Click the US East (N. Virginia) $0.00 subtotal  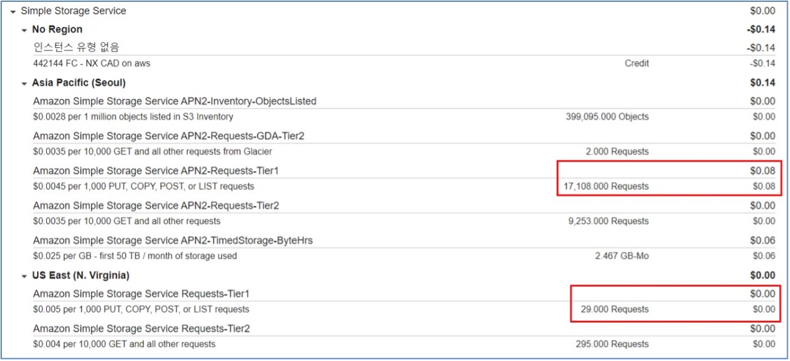tap(763, 276)
